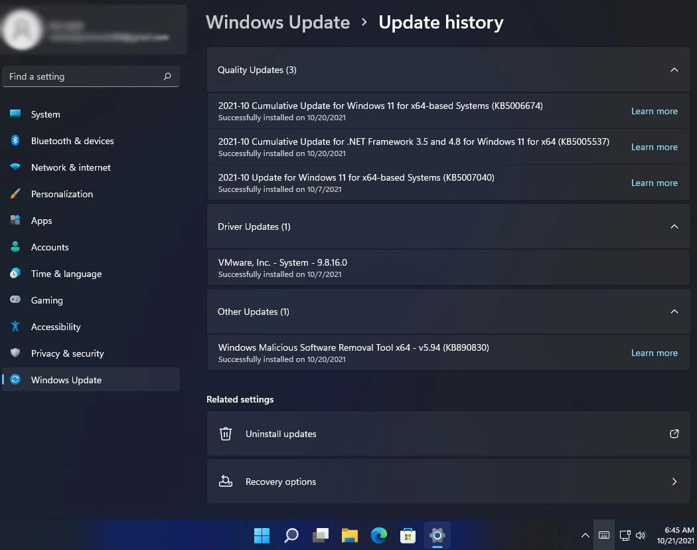This screenshot has width=697, height=550.
Task: Click the volume speaker tray icon
Action: click(641, 535)
